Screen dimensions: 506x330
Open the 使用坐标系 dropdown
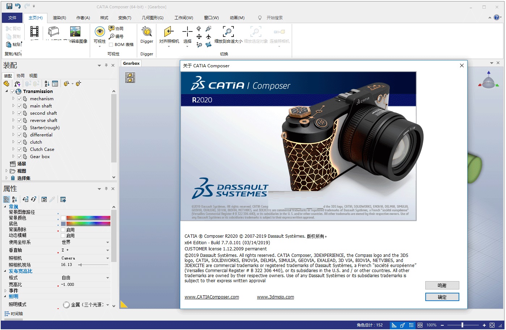point(107,242)
